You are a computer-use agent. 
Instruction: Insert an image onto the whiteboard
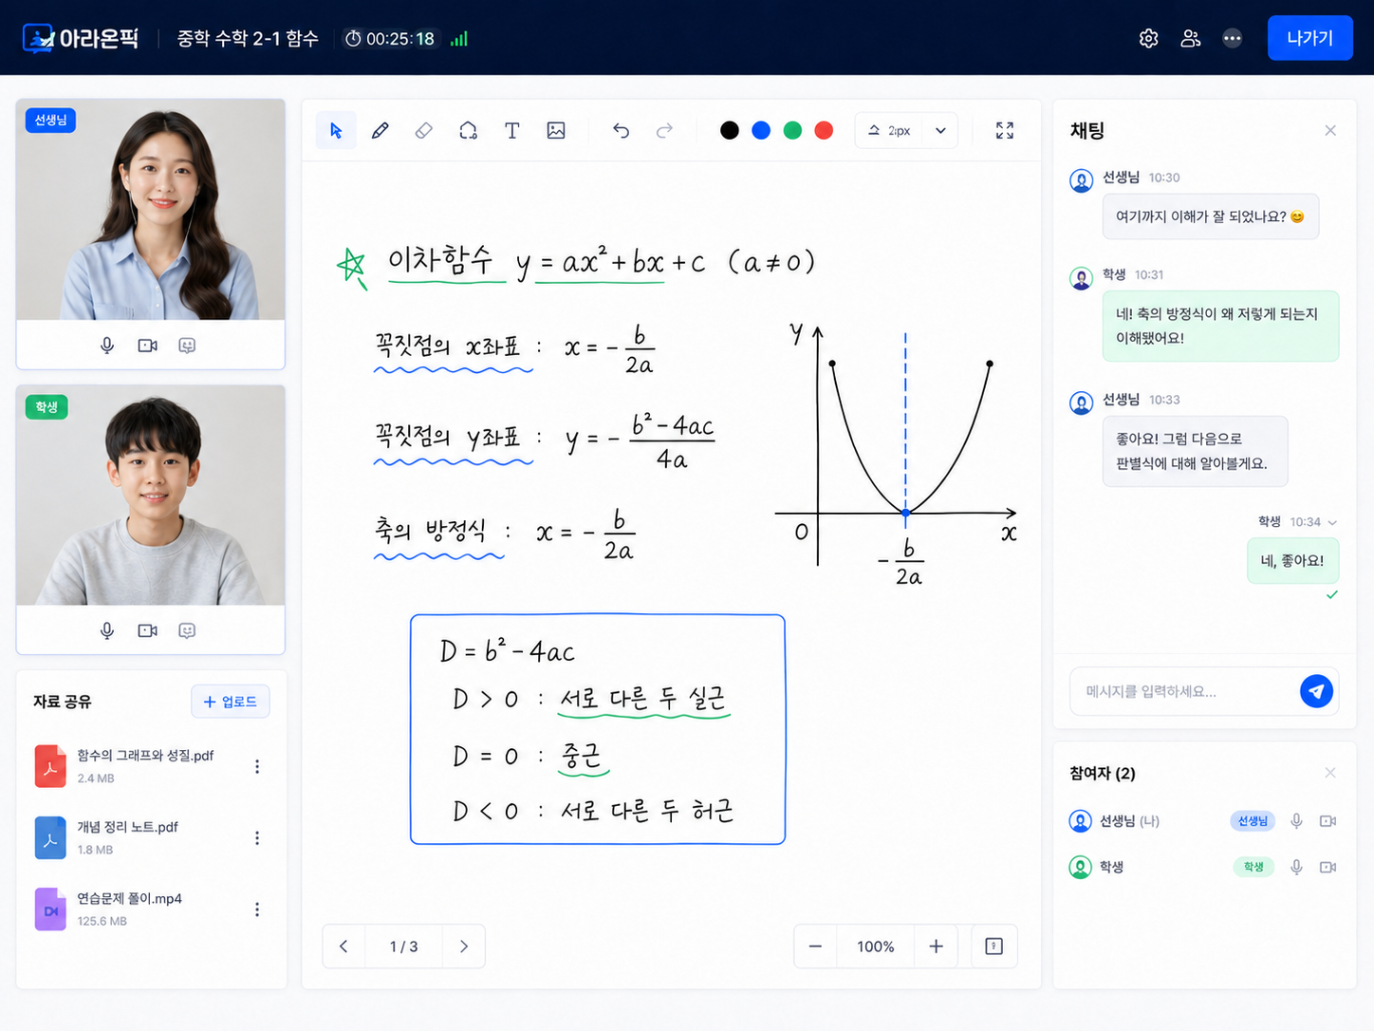pos(556,130)
